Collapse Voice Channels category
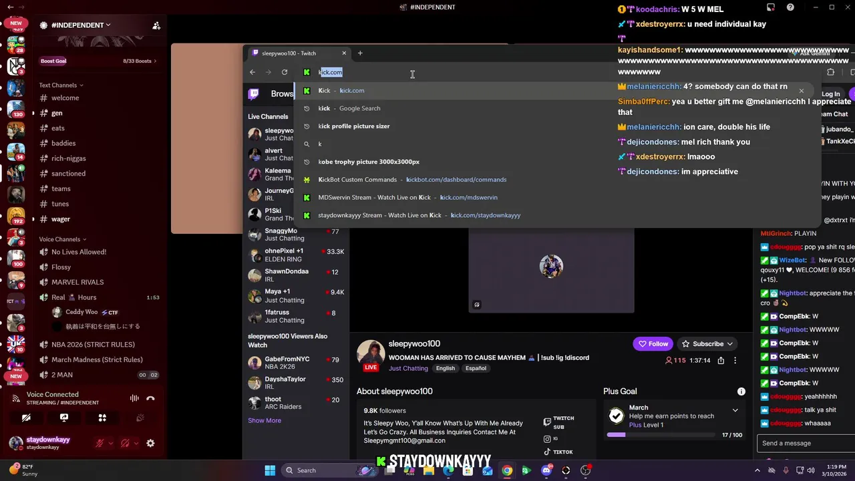 63,239
